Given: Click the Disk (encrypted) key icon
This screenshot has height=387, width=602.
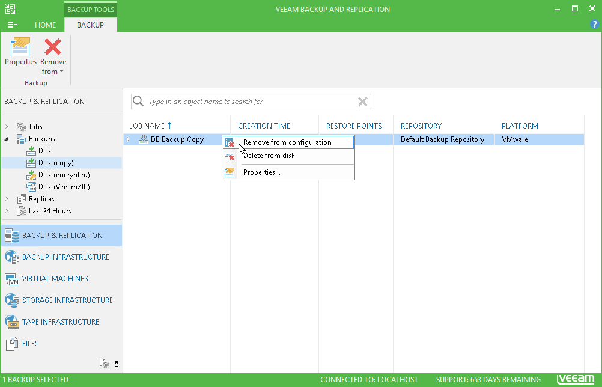Looking at the screenshot, I should point(31,175).
